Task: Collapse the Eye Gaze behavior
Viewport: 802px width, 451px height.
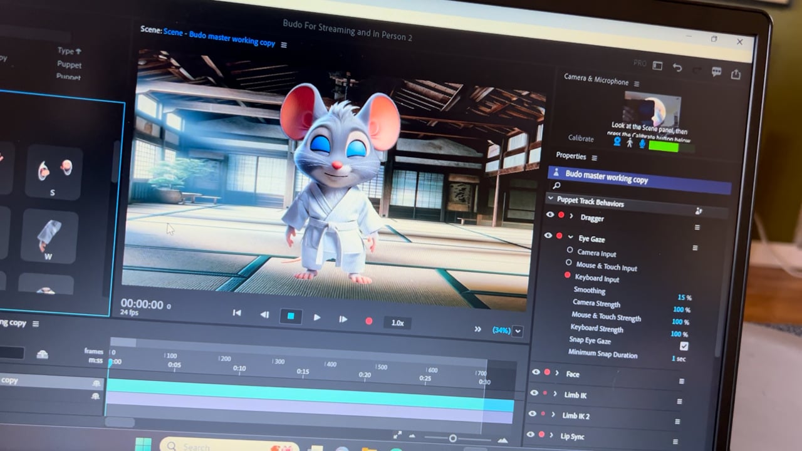Action: click(x=570, y=237)
